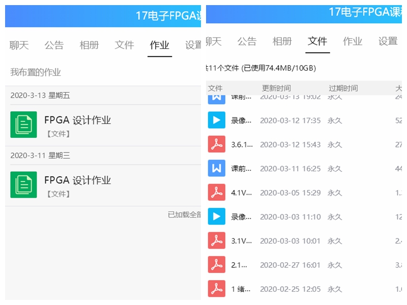The height and width of the screenshot is (305, 407).
Task: Click the 过期时间 column header
Action: coord(343,88)
